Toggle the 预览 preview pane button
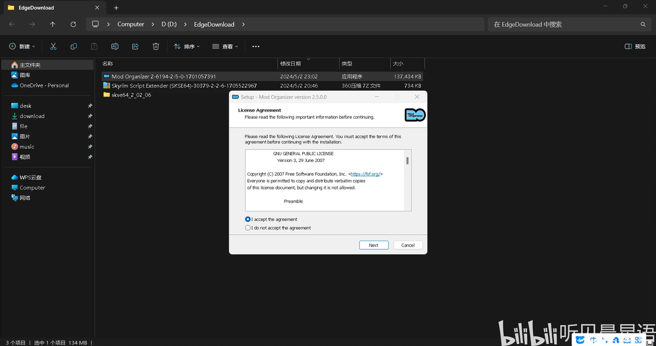 (635, 46)
